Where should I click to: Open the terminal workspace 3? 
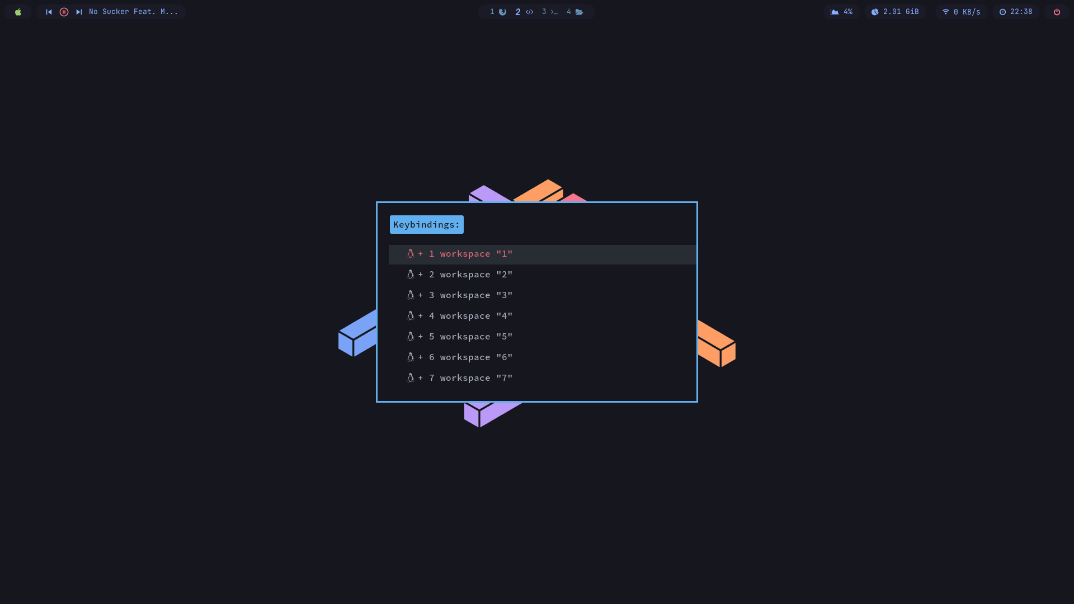pos(553,12)
